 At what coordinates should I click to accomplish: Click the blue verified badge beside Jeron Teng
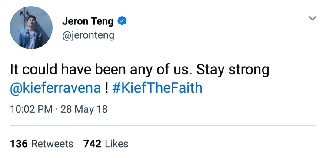pos(122,21)
